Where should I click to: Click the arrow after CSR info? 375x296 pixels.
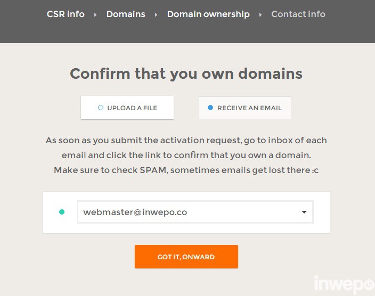95,15
